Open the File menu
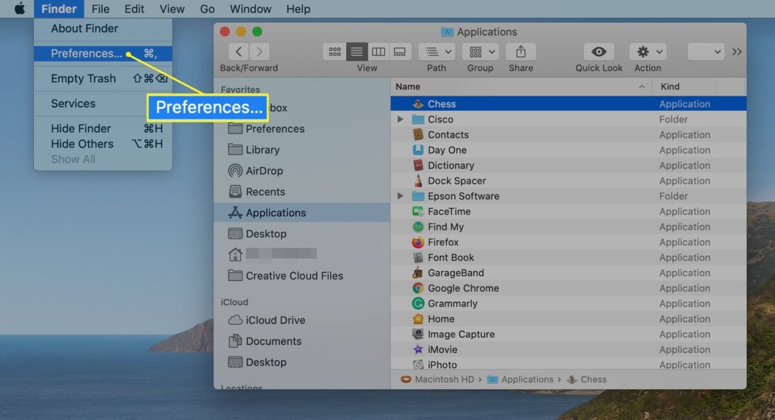 [100, 9]
